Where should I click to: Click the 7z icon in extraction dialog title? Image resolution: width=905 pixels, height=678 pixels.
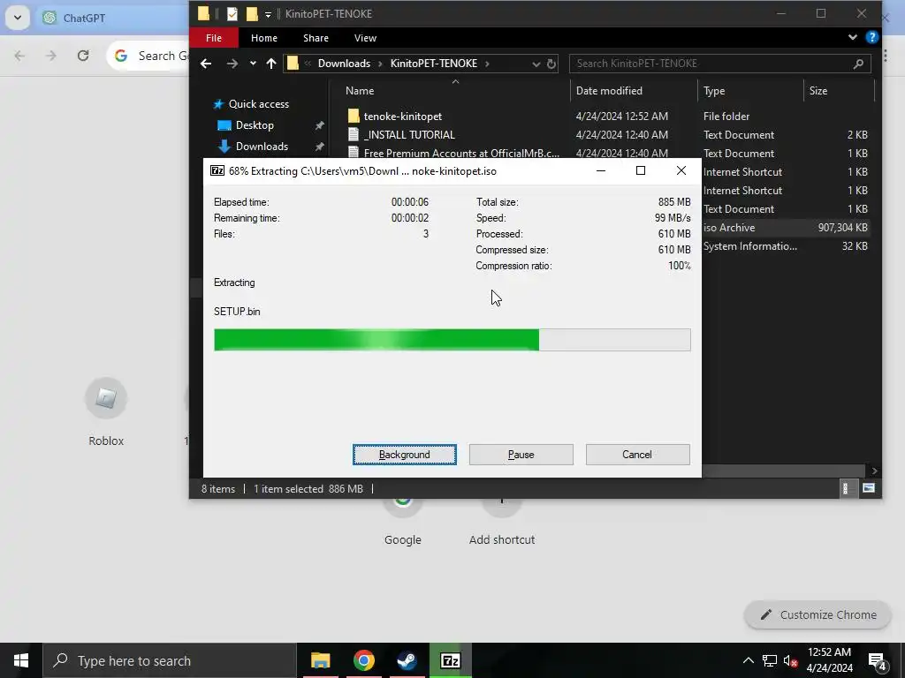217,170
